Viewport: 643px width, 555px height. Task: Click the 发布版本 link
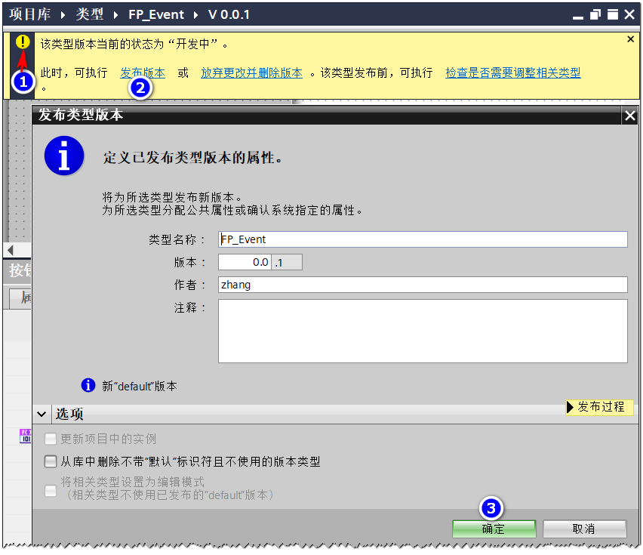coord(143,73)
